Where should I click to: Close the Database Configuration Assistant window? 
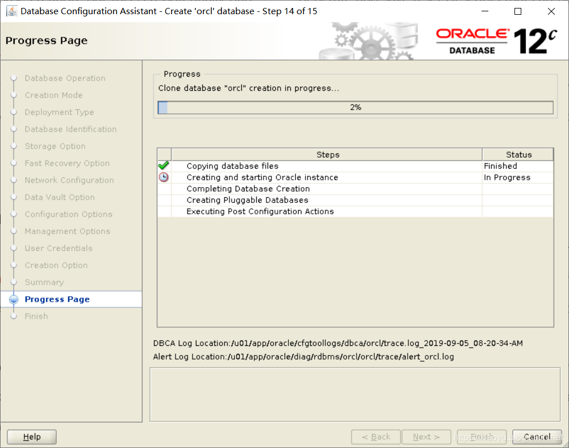pyautogui.click(x=551, y=11)
